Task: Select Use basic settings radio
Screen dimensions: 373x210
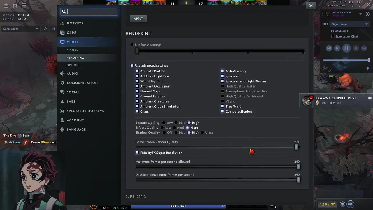Action: [x=132, y=45]
